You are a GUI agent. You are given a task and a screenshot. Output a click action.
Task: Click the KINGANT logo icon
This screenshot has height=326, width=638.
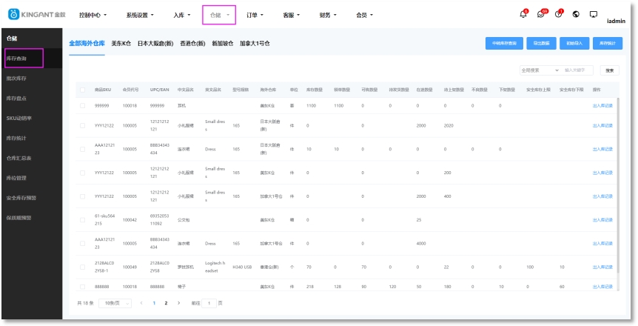13,14
